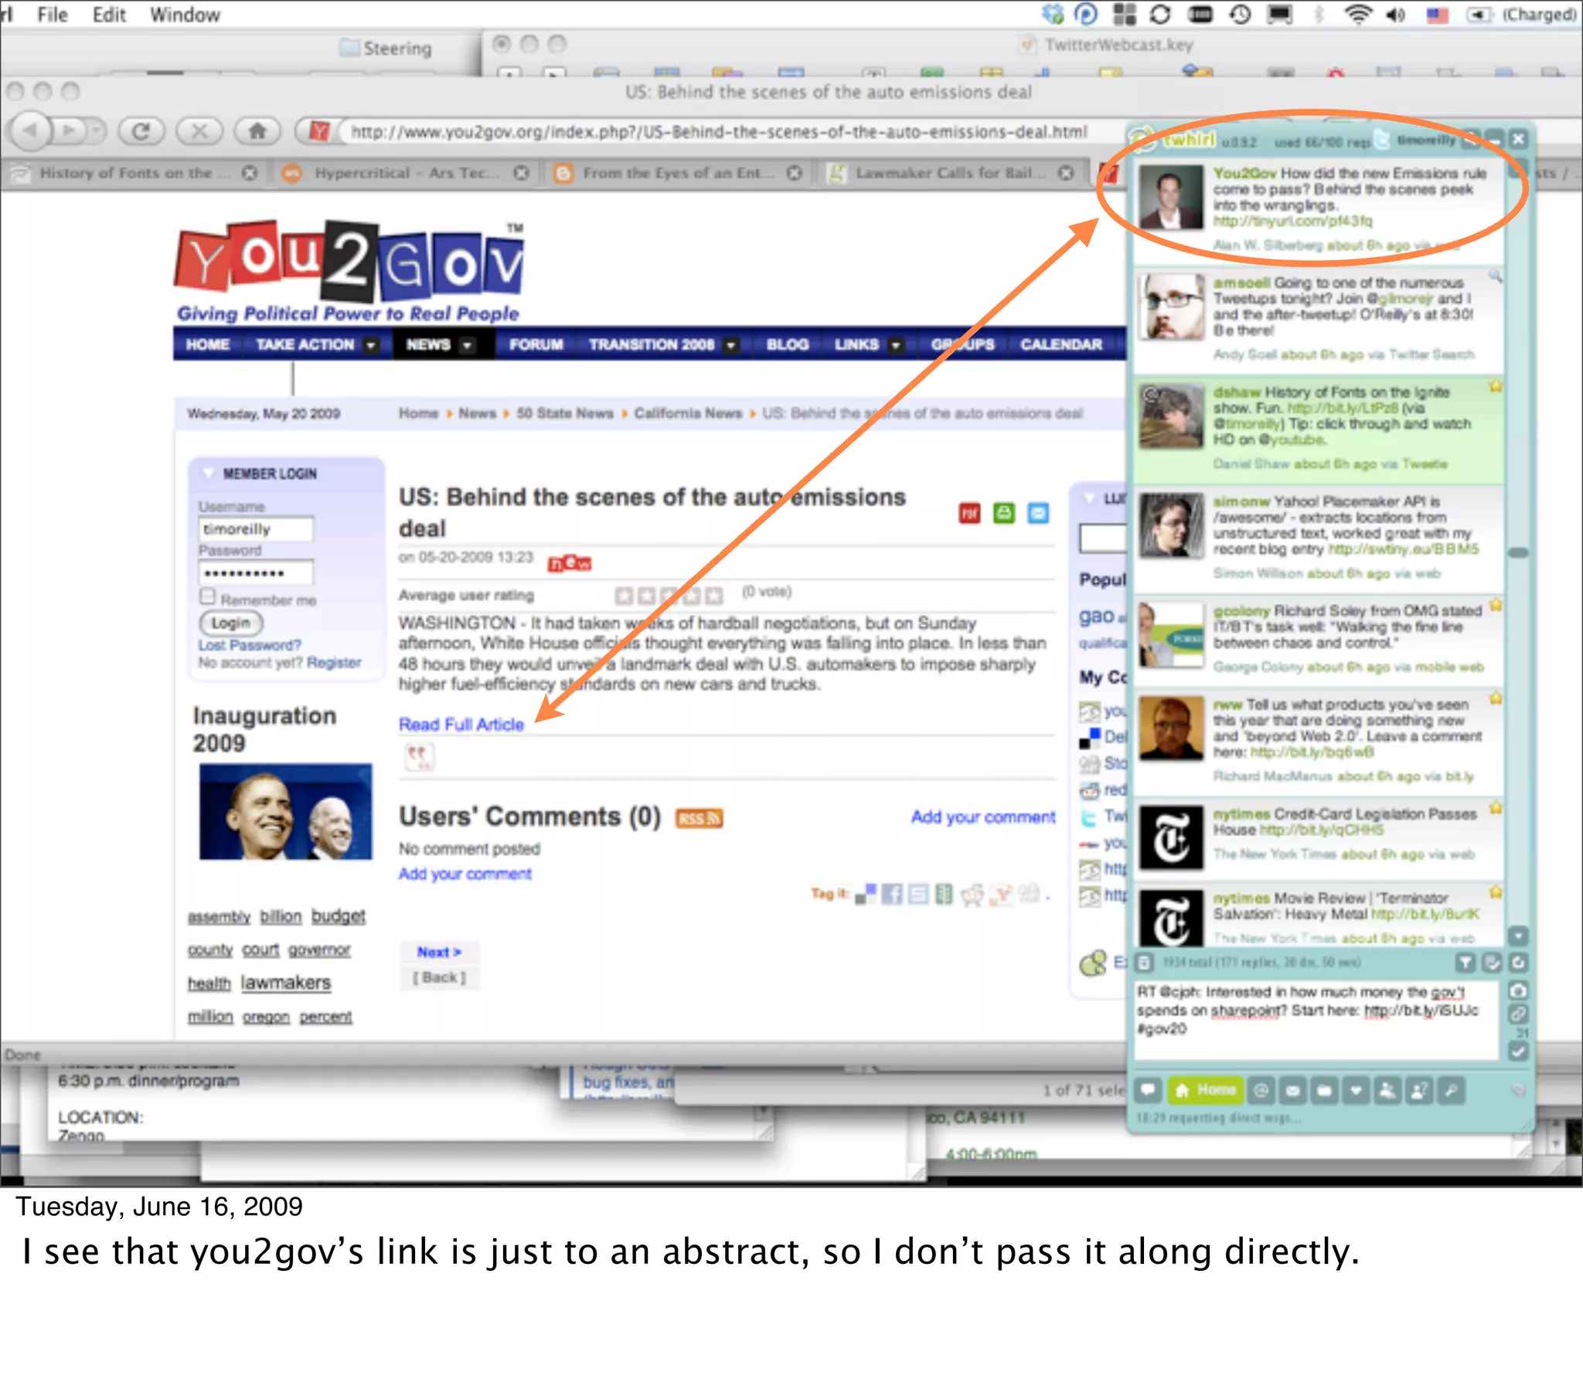Go to the browser Home page button

click(257, 131)
